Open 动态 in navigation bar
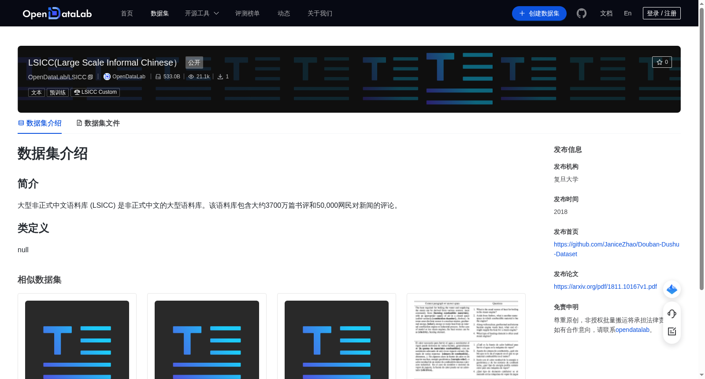 [x=284, y=13]
